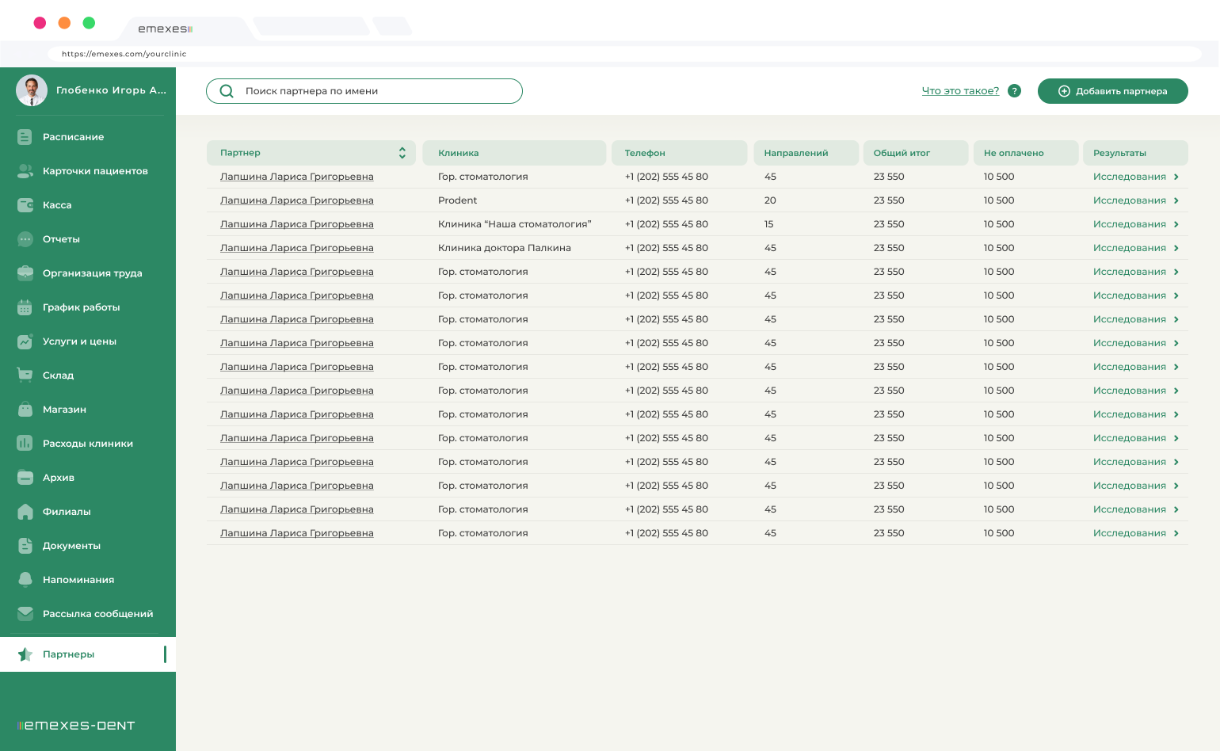Viewport: 1220px width, 751px height.
Task: Click the Партнеры star icon
Action: coord(25,654)
